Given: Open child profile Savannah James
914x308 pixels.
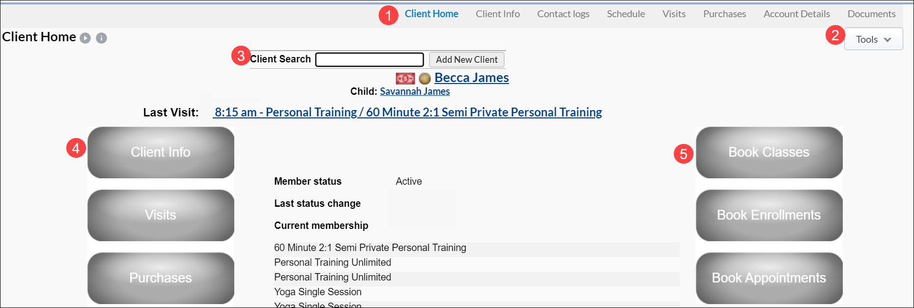Looking at the screenshot, I should (415, 92).
